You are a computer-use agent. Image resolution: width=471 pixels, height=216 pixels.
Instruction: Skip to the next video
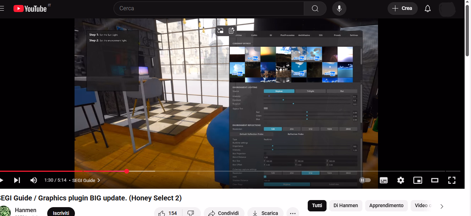pyautogui.click(x=17, y=180)
